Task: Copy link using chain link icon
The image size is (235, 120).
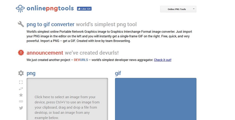Action: 21,101
